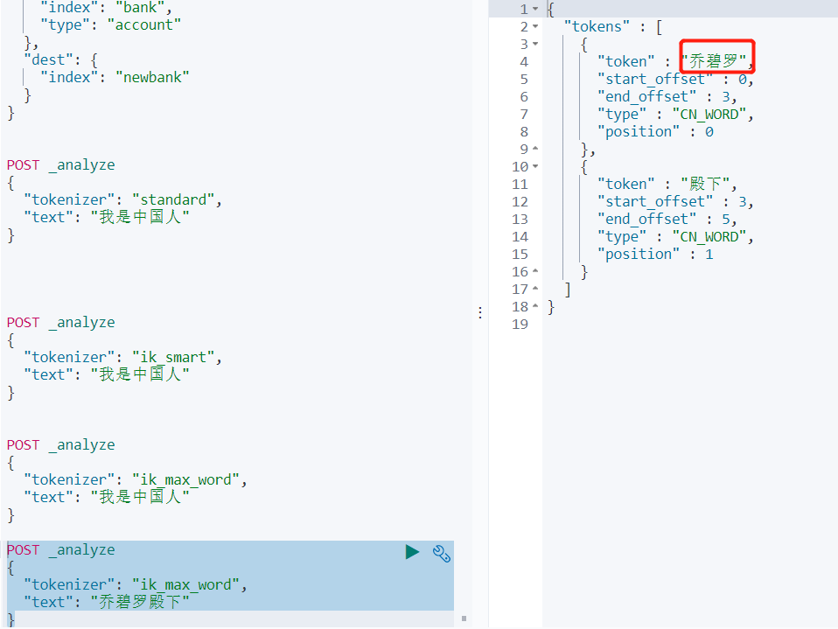The image size is (838, 629).
Task: Click the "dest" key in the editor
Action: tap(48, 59)
